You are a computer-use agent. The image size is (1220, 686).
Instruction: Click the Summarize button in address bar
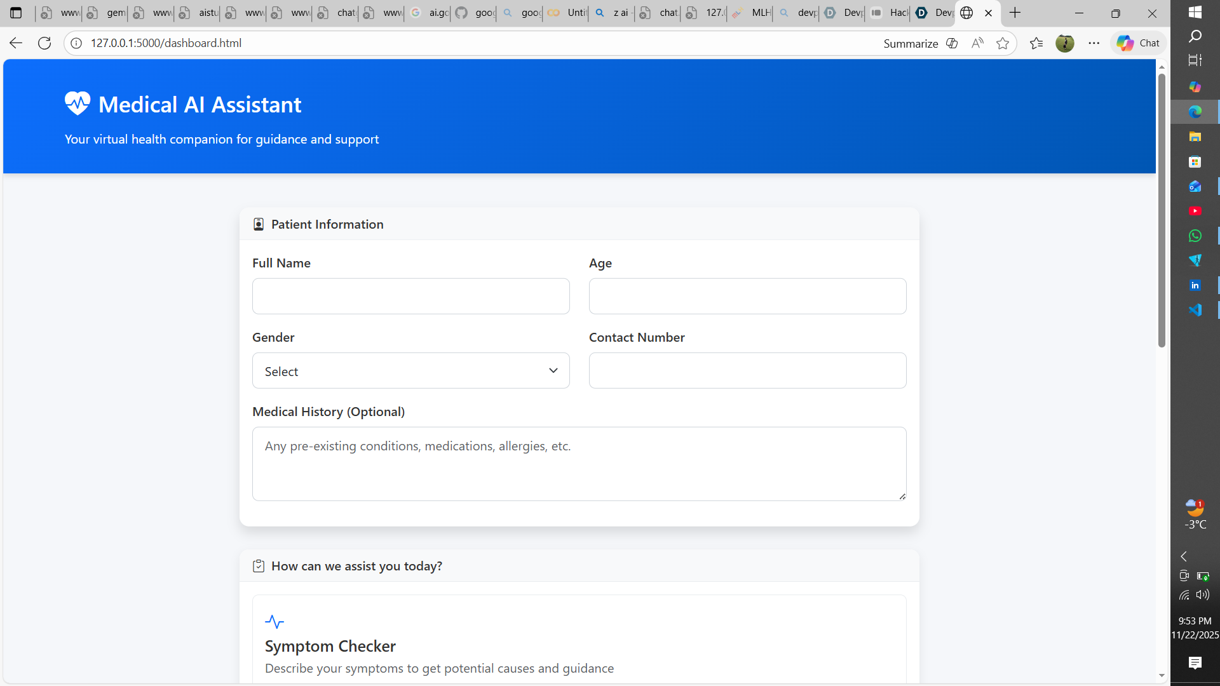(x=911, y=43)
